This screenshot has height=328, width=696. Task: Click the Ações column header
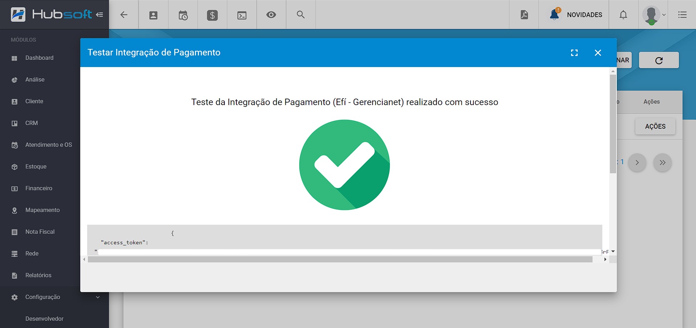(x=652, y=102)
